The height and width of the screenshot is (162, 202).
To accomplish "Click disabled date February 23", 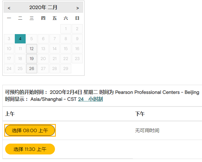I will pyautogui.click(x=77, y=59).
